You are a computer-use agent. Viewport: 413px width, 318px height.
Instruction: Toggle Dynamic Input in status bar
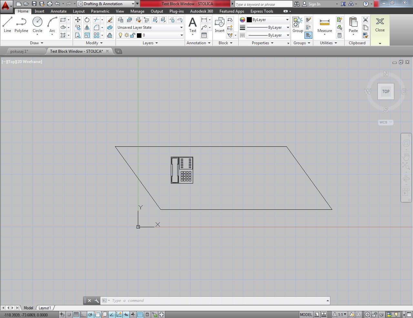(126, 314)
